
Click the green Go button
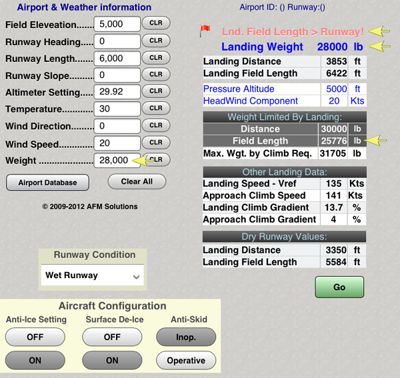339,287
